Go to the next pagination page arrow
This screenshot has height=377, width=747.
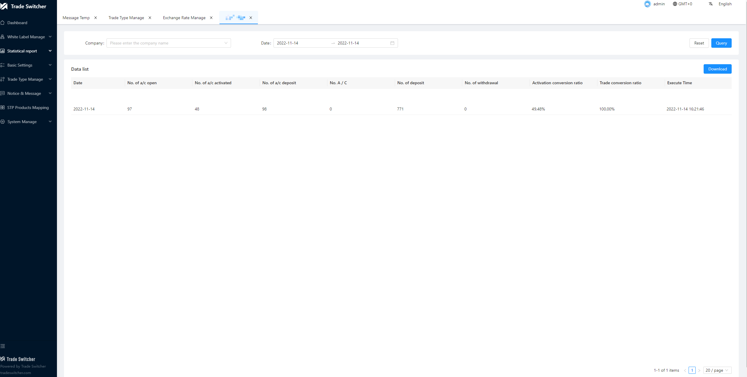699,370
